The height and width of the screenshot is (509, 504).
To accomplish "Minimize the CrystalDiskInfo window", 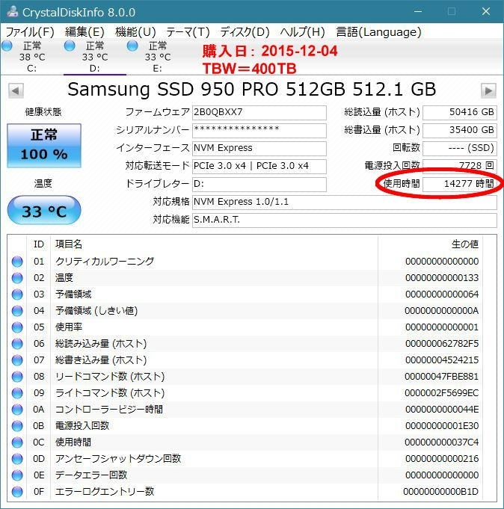I will [418, 12].
